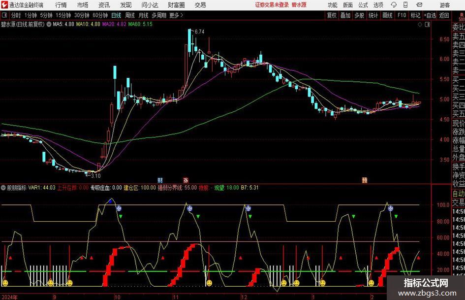Switch to 15分钟 period tab
Screen dimensions: 465x300
63,15
